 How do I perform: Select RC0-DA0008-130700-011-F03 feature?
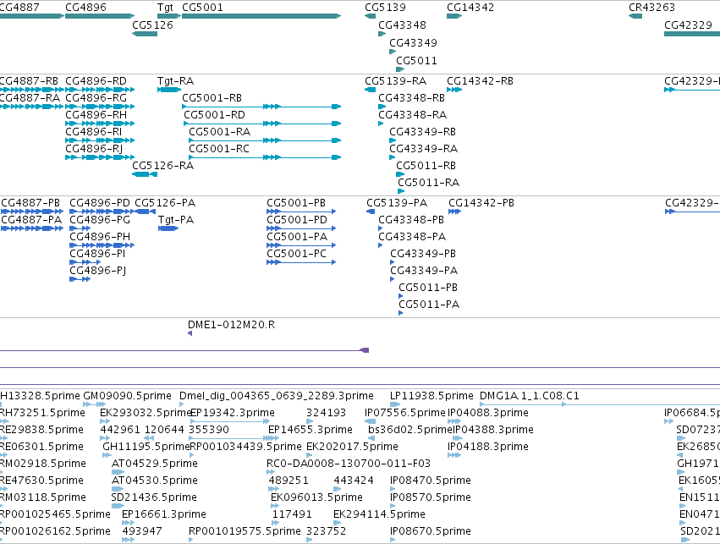click(x=349, y=464)
